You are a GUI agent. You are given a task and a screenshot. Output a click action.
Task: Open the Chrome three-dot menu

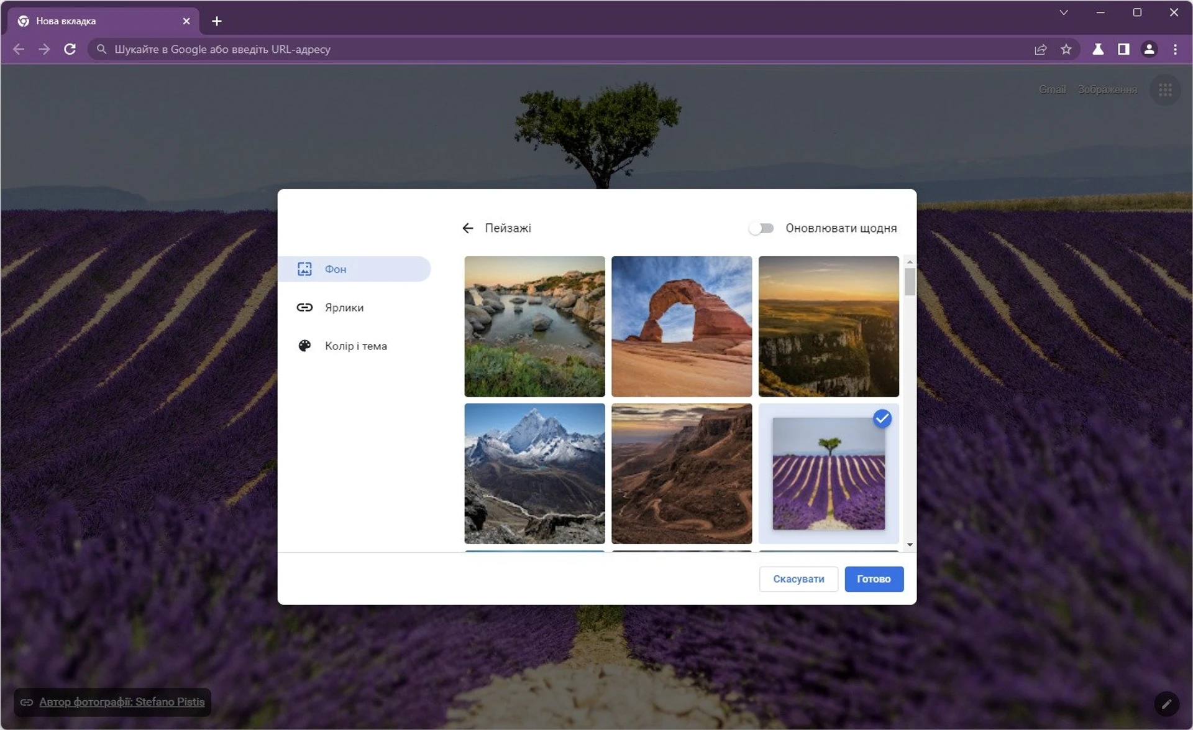tap(1175, 49)
